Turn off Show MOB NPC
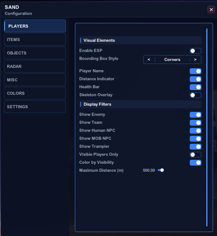The width and height of the screenshot is (217, 236). [x=195, y=139]
